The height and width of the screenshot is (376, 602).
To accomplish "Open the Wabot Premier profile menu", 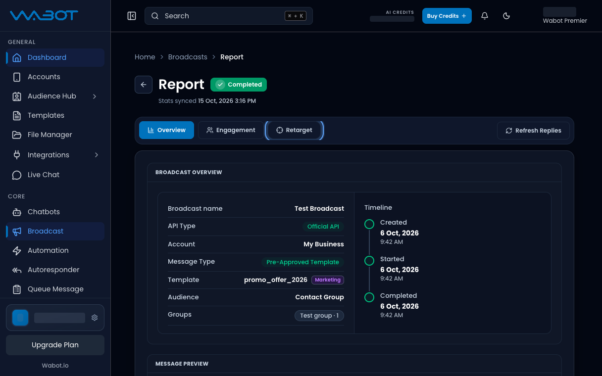I will (x=565, y=16).
